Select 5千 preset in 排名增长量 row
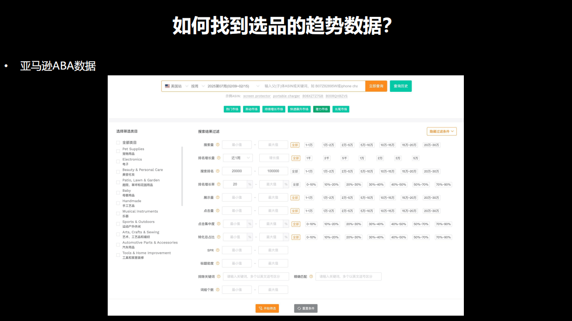 point(344,158)
